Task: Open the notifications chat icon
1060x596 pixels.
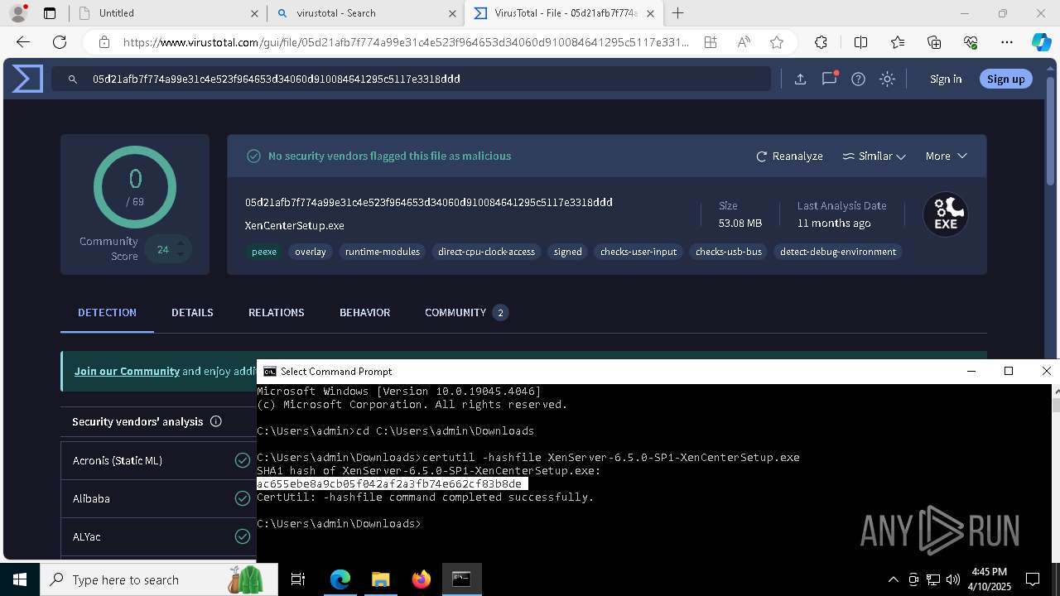Action: point(829,79)
